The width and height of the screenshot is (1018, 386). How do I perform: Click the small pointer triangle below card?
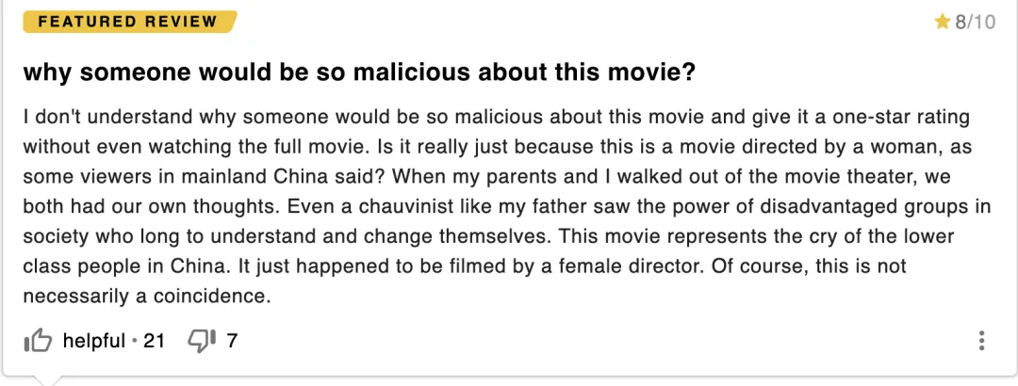47,380
